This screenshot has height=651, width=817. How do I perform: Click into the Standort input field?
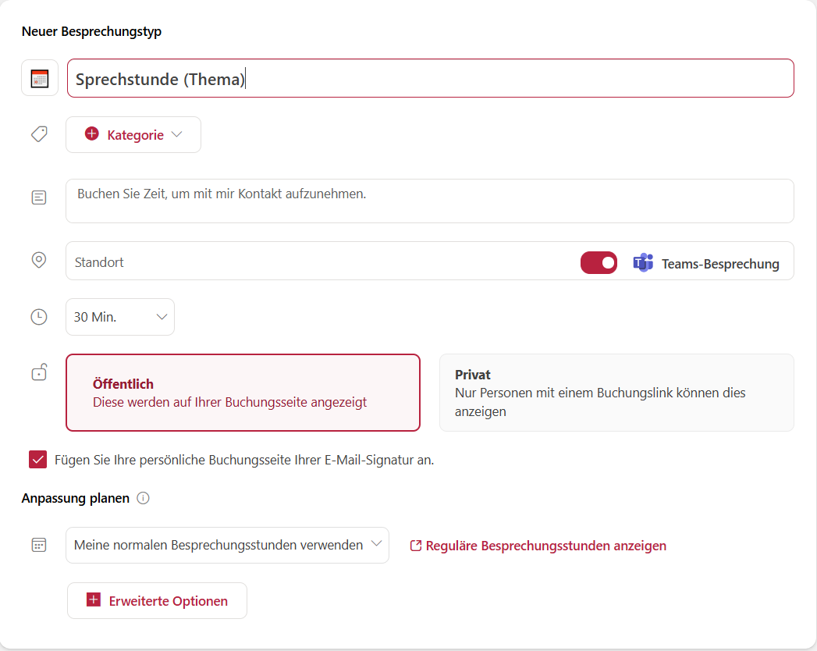tap(312, 262)
